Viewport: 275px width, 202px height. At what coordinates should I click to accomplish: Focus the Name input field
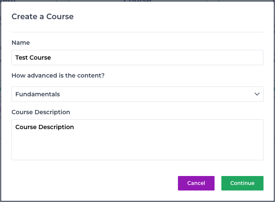point(137,58)
